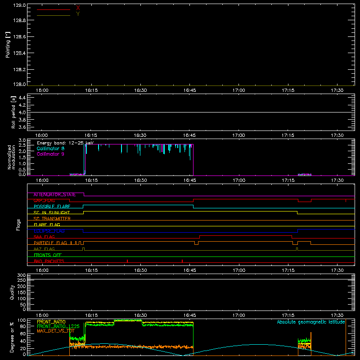Click the POSSIBLE_FLARE flag label
The height and width of the screenshot is (360, 360).
coord(52,207)
